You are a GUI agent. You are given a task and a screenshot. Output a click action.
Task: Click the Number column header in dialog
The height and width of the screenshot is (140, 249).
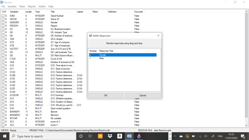click(93, 51)
